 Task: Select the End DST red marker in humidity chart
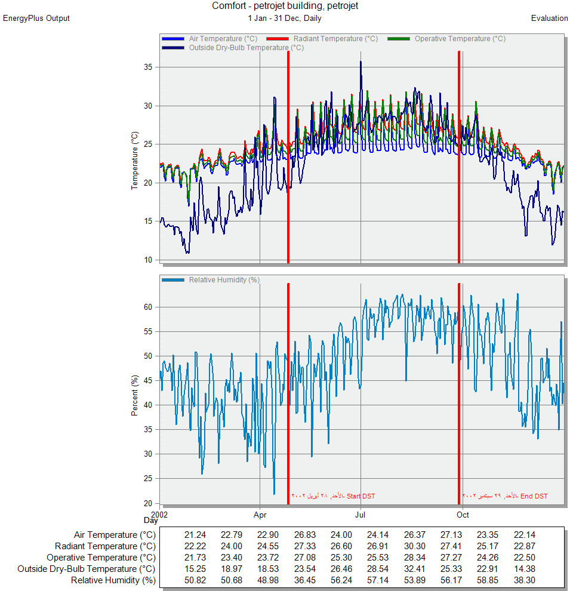coord(459,388)
